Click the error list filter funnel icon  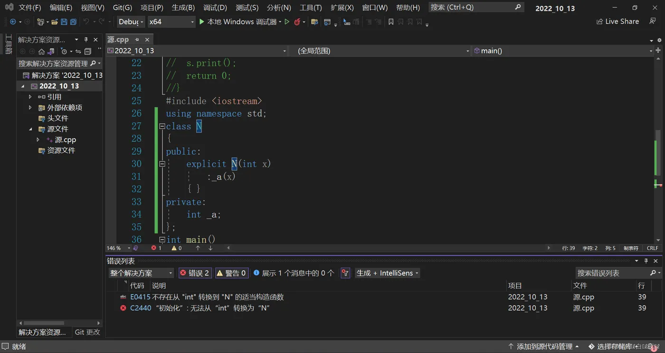coord(345,273)
